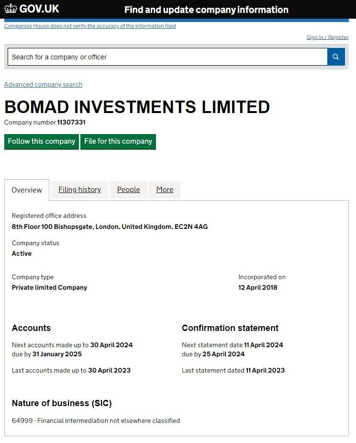Go to the More tab
The height and width of the screenshot is (443, 356).
(x=165, y=190)
